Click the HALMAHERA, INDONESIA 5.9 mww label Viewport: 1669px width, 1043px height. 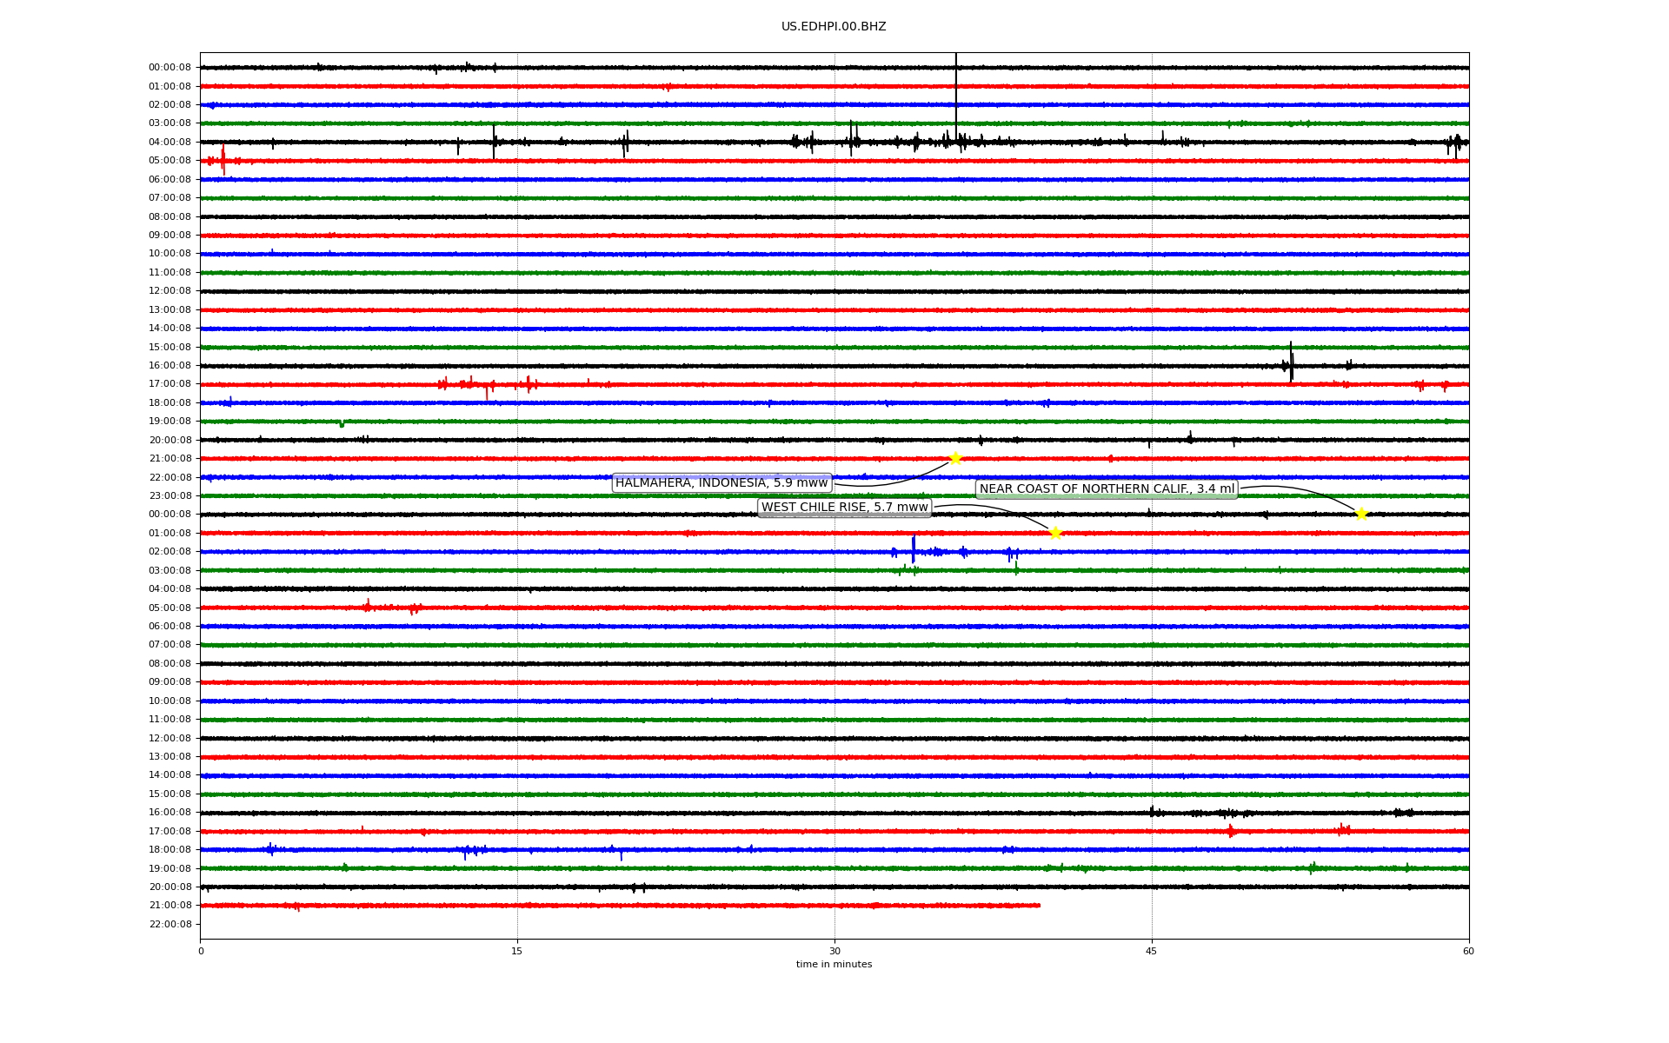(721, 483)
